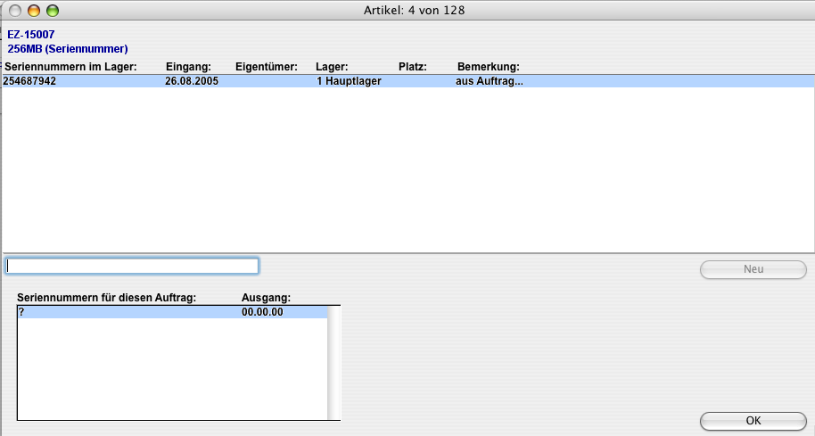Click the 'Eingang:' column header
This screenshot has height=436, width=815.
[188, 67]
